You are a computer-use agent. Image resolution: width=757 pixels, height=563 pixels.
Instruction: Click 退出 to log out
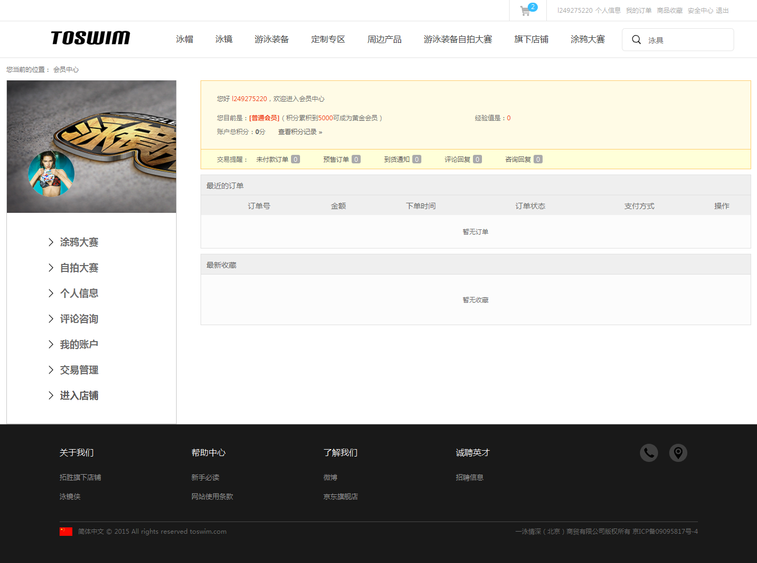722,11
